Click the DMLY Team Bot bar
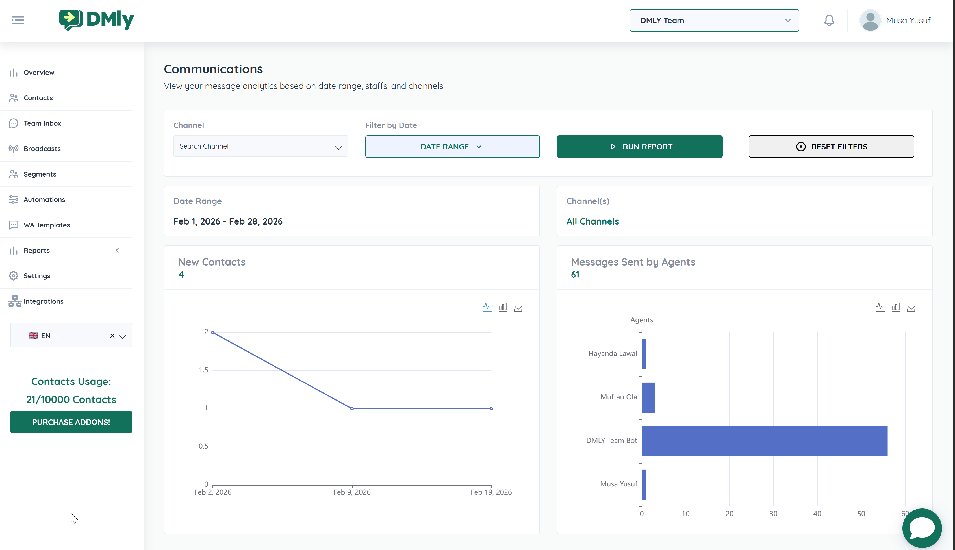955x550 pixels. tap(764, 441)
